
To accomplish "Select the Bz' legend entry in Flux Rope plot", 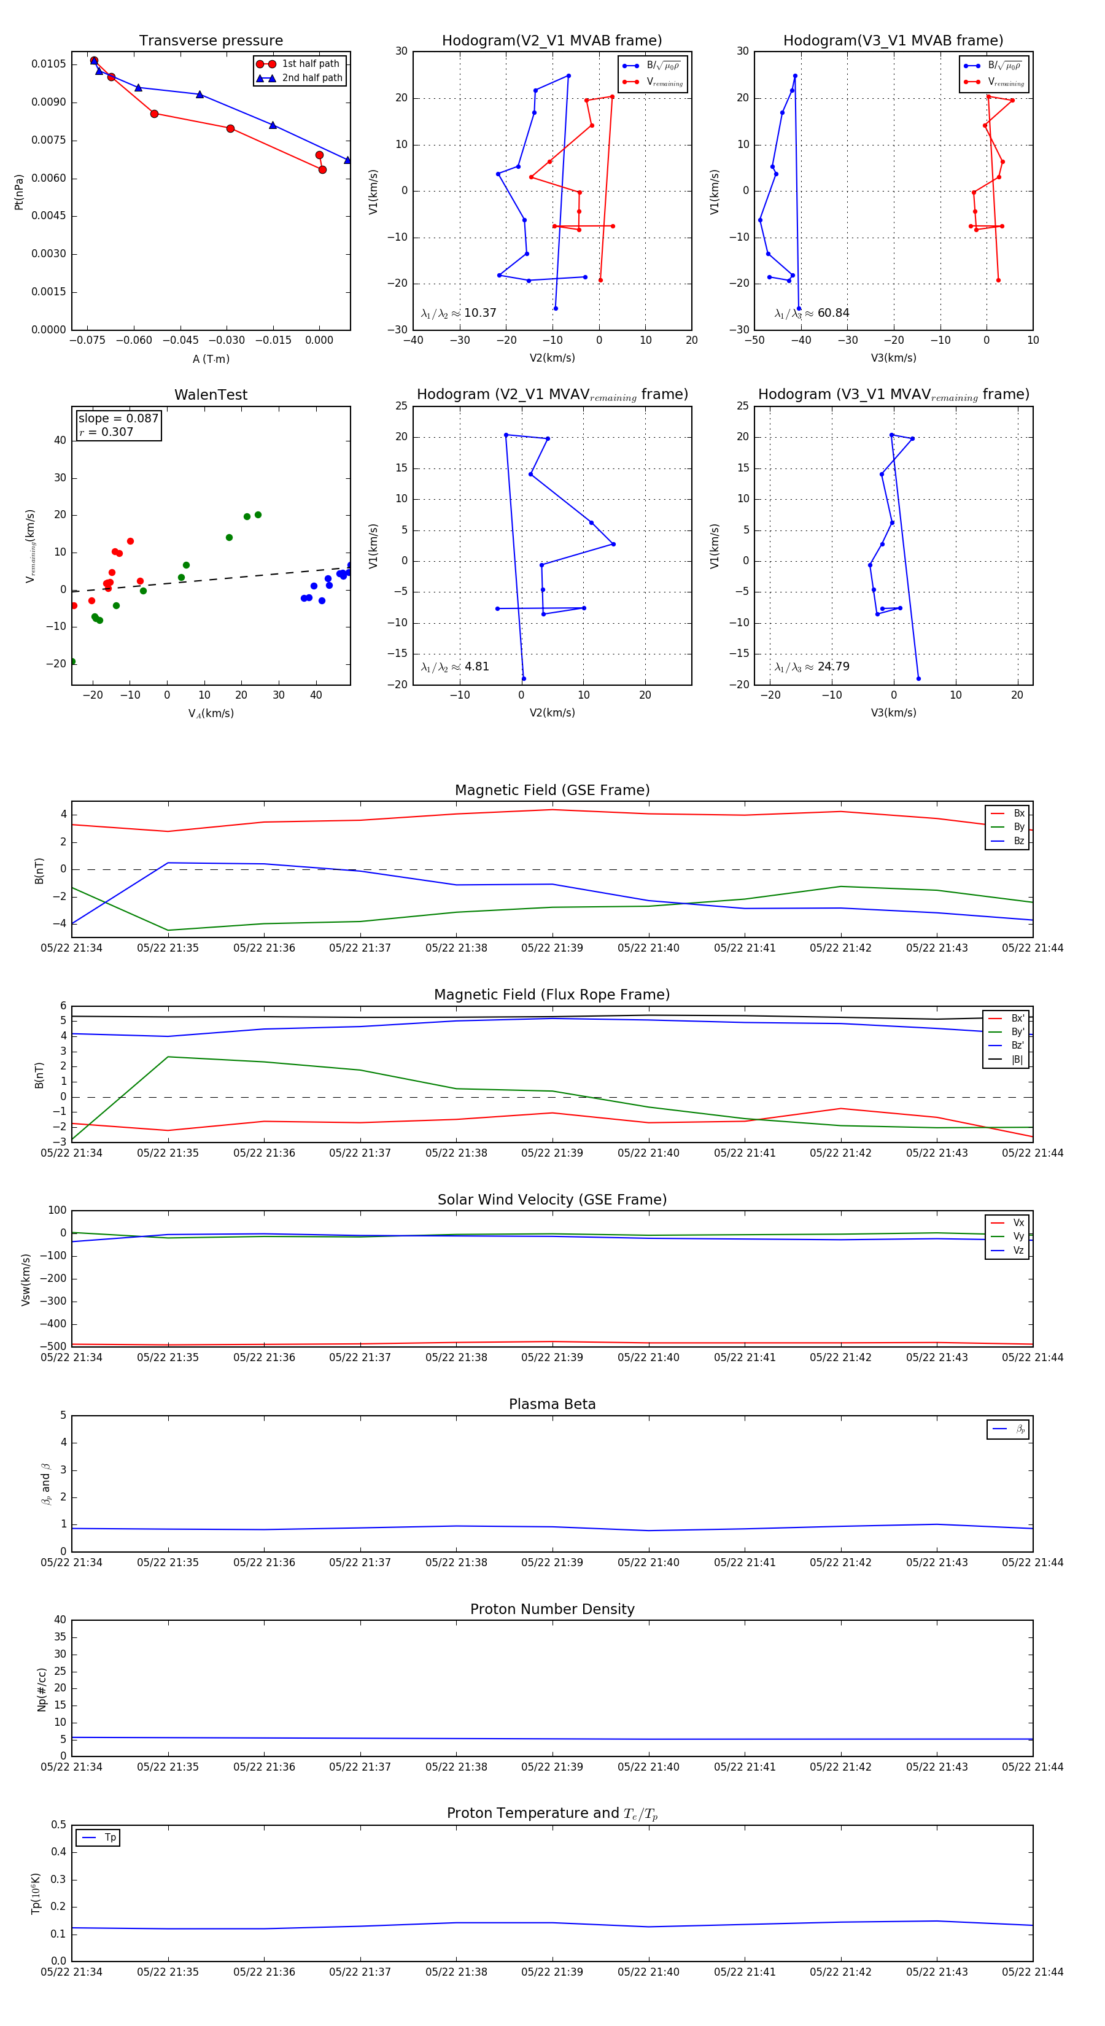I will coord(1007,1046).
